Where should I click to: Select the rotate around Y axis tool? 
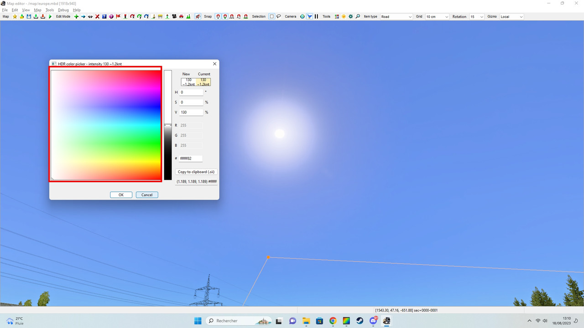click(x=139, y=16)
